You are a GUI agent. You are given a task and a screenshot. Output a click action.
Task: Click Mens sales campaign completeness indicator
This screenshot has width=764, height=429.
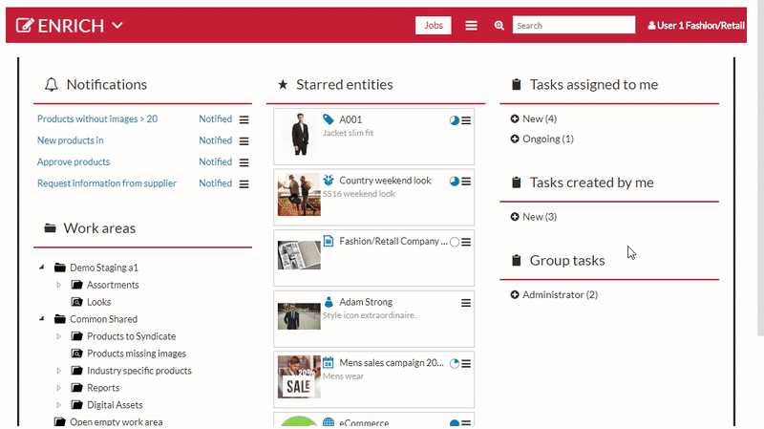tap(455, 364)
